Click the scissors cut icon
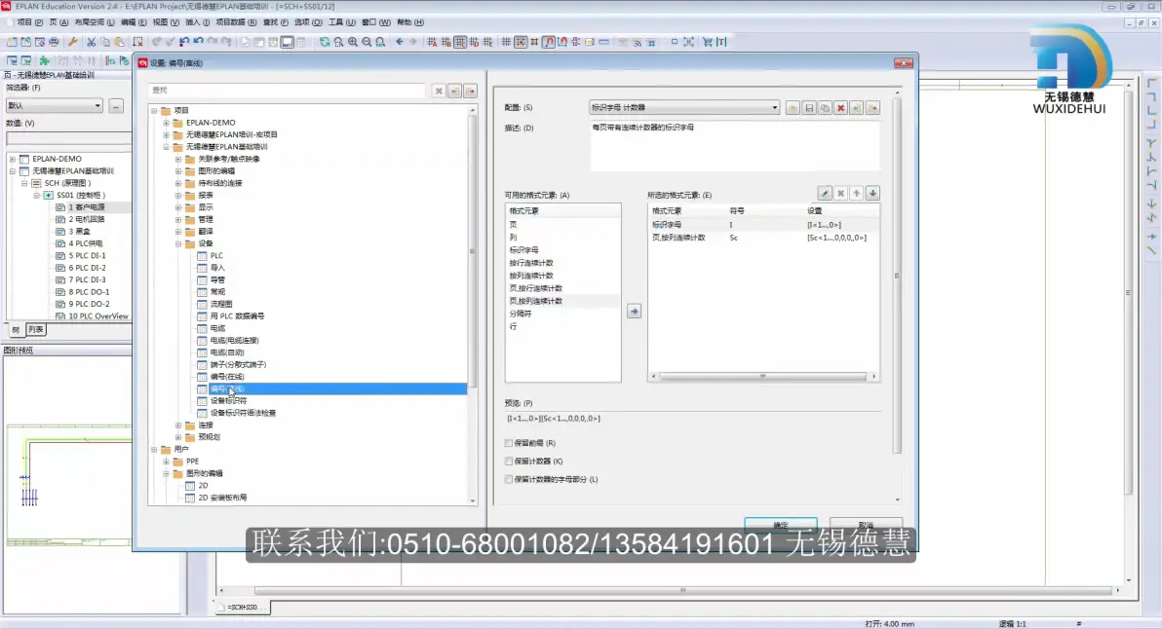The height and width of the screenshot is (629, 1162). point(92,42)
